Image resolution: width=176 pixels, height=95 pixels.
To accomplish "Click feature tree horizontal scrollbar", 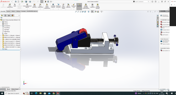I will click(x=5, y=87).
